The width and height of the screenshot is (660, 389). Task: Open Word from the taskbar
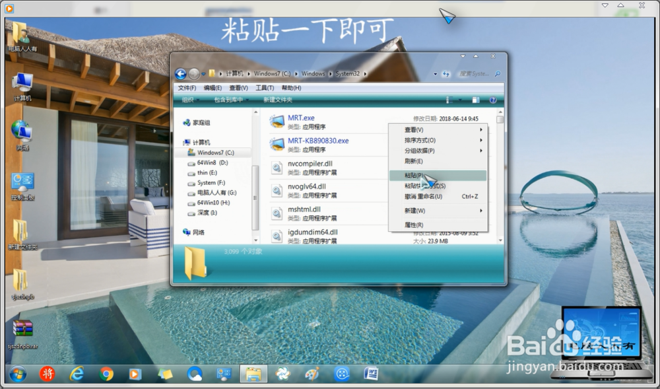pyautogui.click(x=371, y=374)
